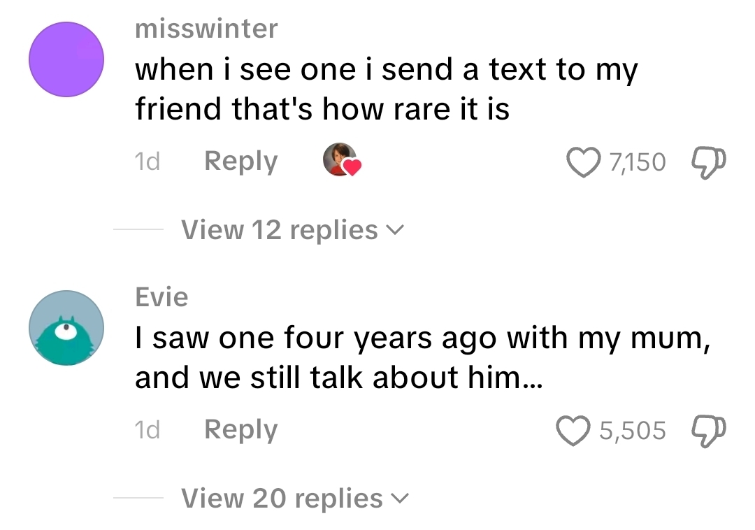Open misswinter's purple profile avatar
The width and height of the screenshot is (755, 530).
66,59
